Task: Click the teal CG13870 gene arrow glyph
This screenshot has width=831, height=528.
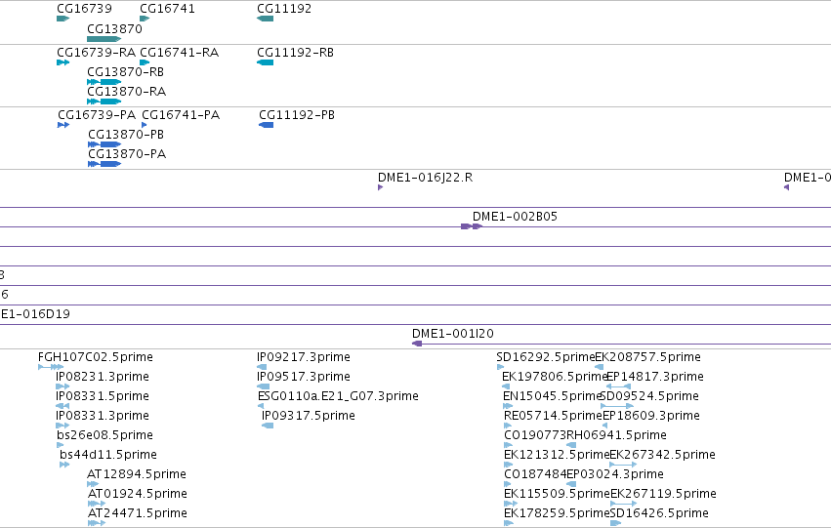Action: (104, 39)
